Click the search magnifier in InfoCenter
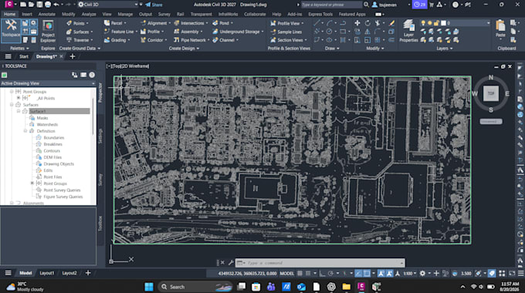Screen dimensions: 525x293 pos(366,5)
